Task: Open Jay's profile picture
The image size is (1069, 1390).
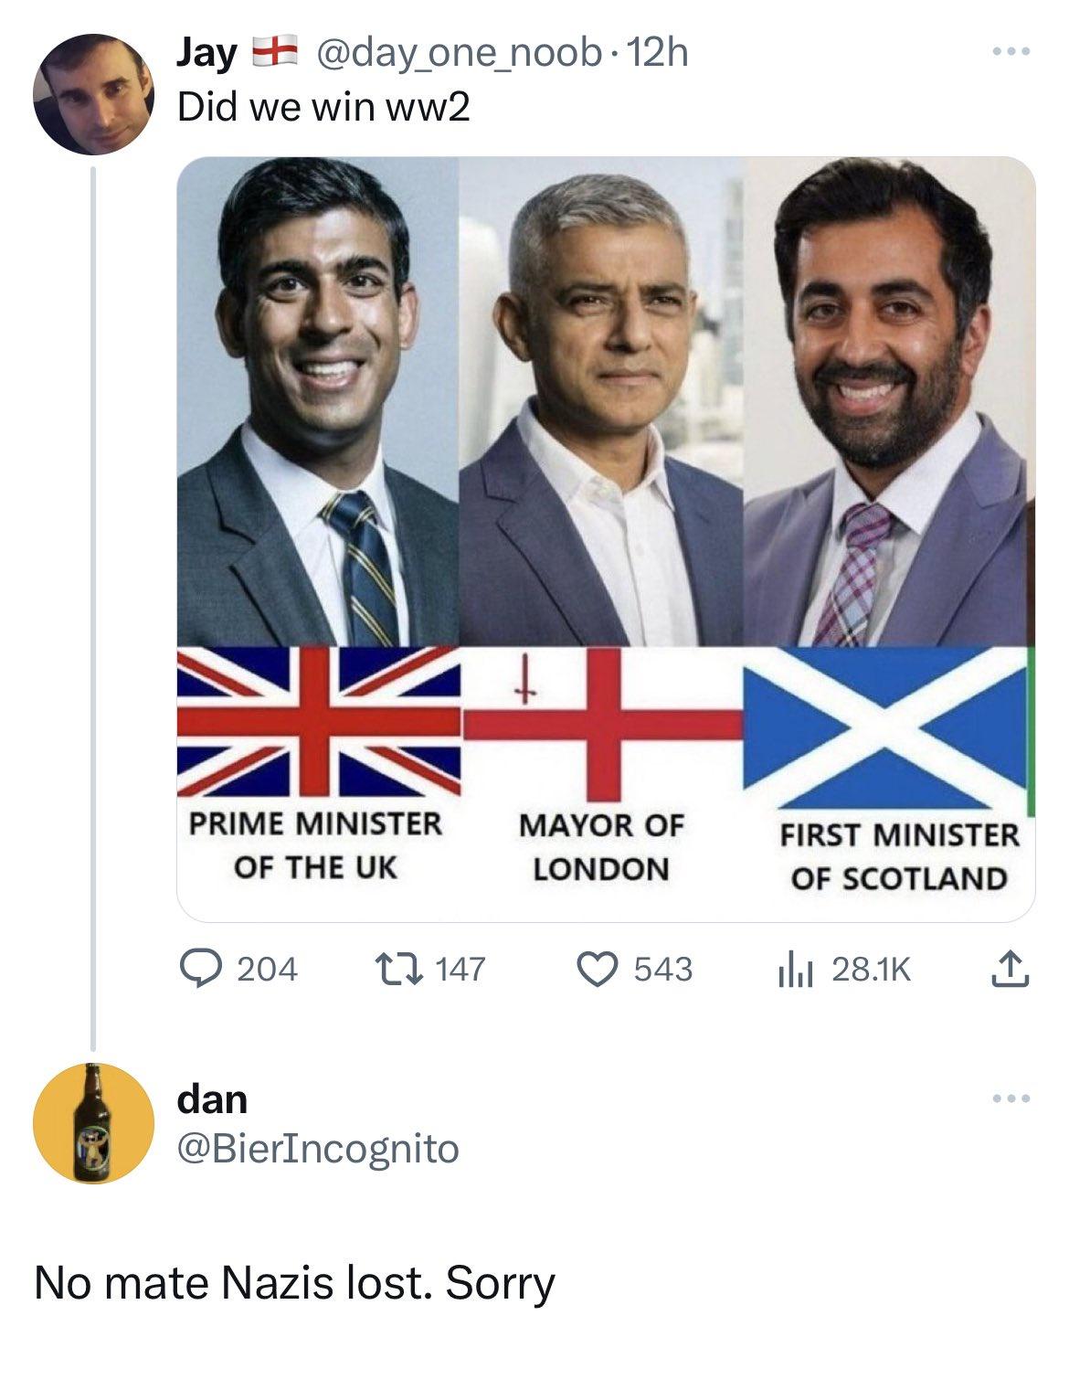Action: (x=93, y=93)
